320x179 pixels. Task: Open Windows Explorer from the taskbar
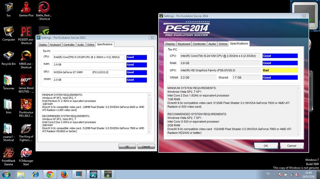click(x=21, y=175)
